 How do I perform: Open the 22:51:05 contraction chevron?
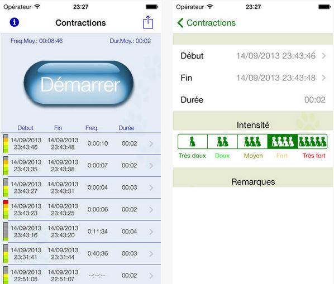[151, 276]
